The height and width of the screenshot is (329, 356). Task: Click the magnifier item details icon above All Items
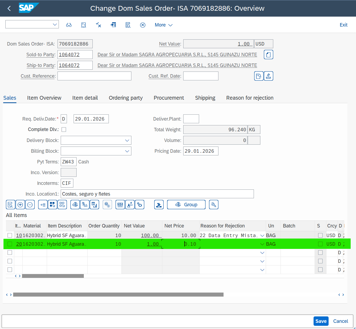[10, 205]
